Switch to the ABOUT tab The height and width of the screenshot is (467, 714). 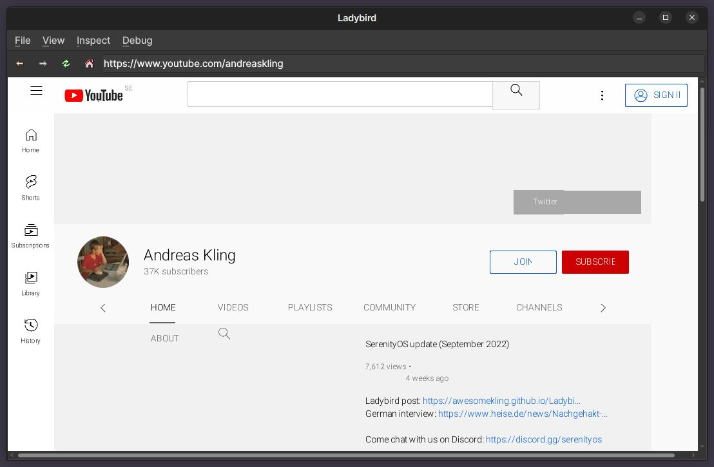[x=164, y=339]
